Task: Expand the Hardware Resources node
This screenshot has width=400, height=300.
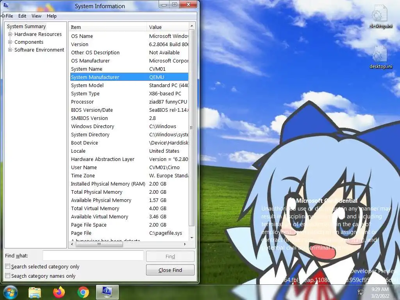Action: [x=10, y=34]
